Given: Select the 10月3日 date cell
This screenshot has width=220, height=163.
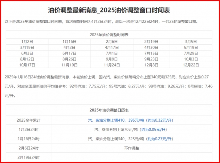Looking at the screenshot, I should tap(193, 59).
